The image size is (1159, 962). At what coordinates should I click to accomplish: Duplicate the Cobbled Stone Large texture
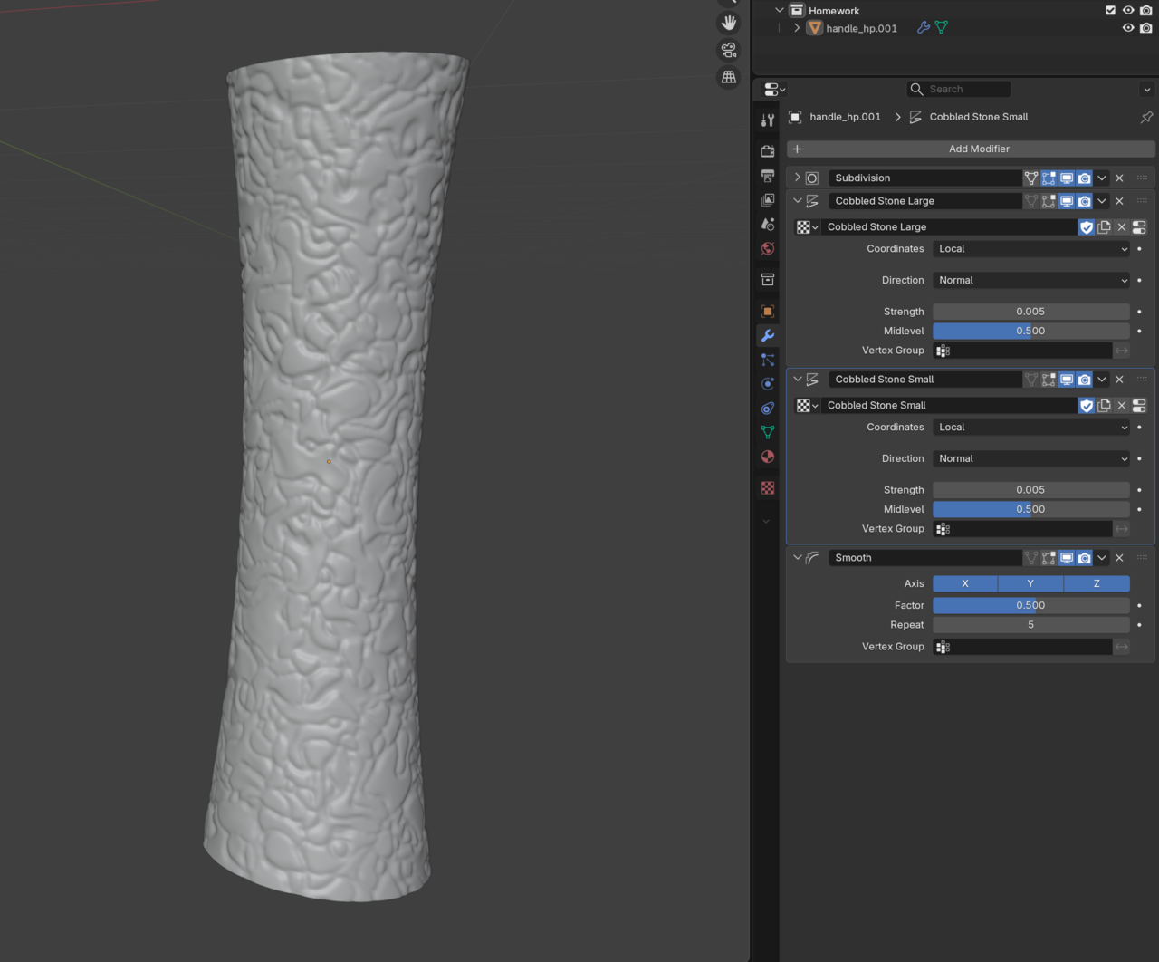click(x=1104, y=227)
